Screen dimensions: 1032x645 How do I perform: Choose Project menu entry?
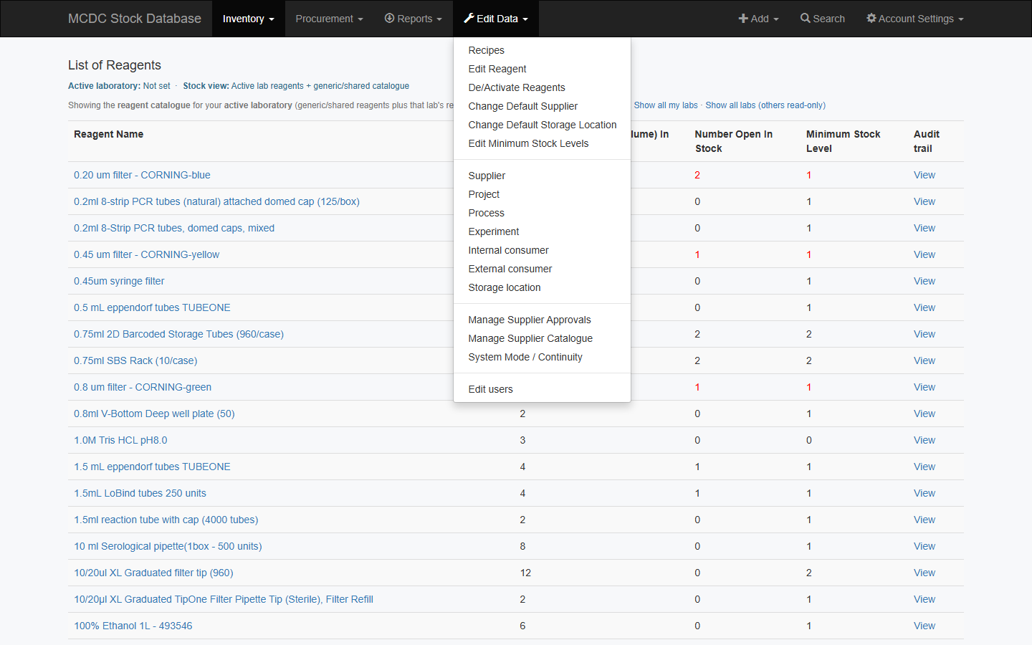coord(542,194)
